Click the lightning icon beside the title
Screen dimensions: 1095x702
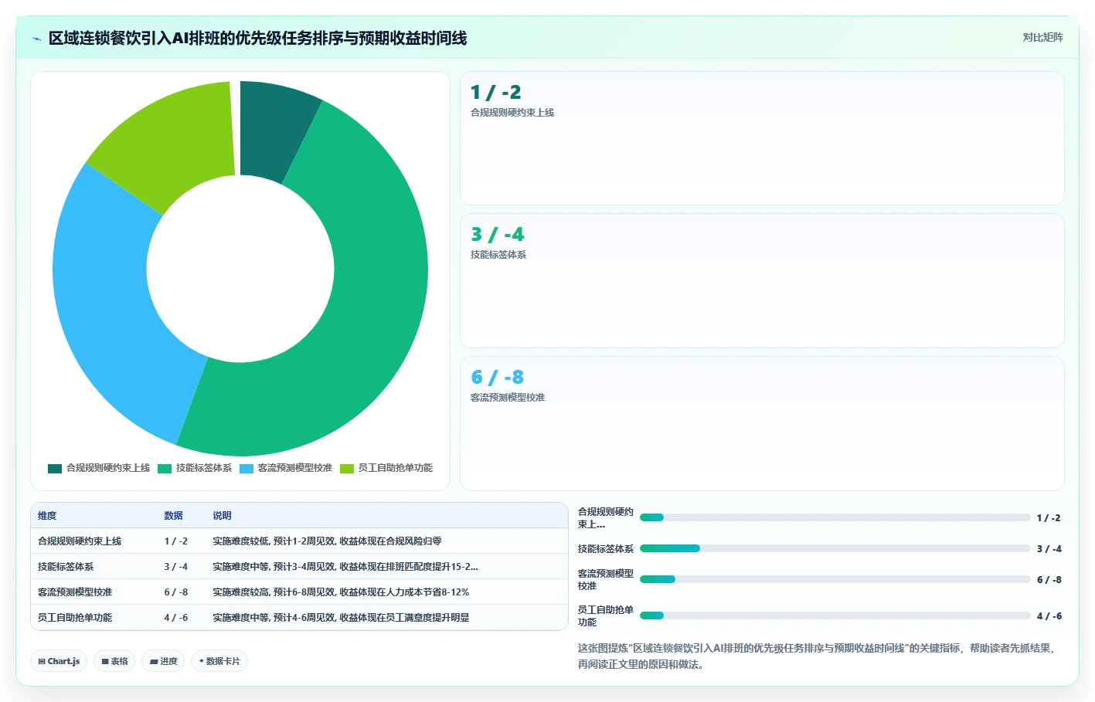click(36, 39)
